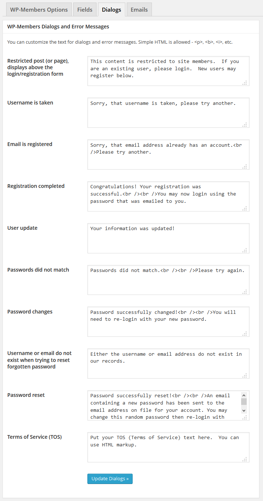This screenshot has width=263, height=501.
Task: Click scroll-up arrow in Password reset textarea
Action: click(x=244, y=395)
